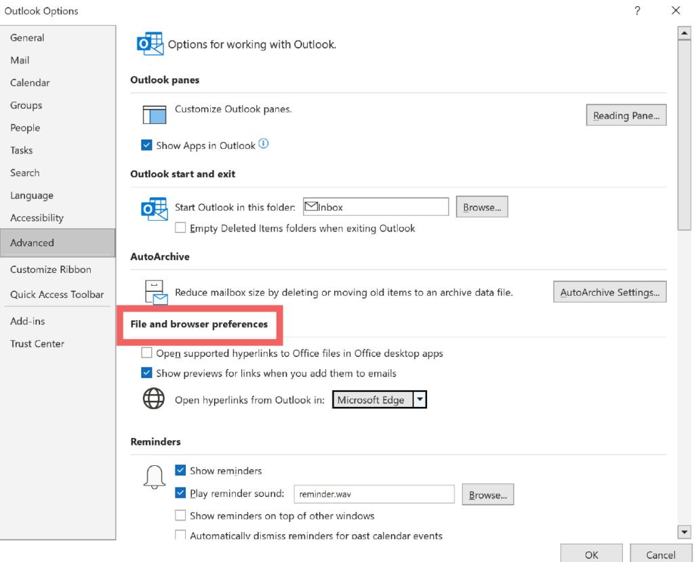Open the Trust Center section
The width and height of the screenshot is (694, 562).
[x=37, y=343]
